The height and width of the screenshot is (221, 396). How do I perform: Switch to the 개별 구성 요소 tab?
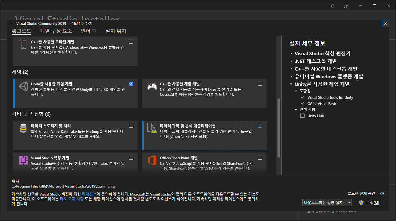56,31
